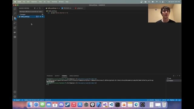
Task: Open the new terminal launch profile dropdown
Action: click(175, 76)
